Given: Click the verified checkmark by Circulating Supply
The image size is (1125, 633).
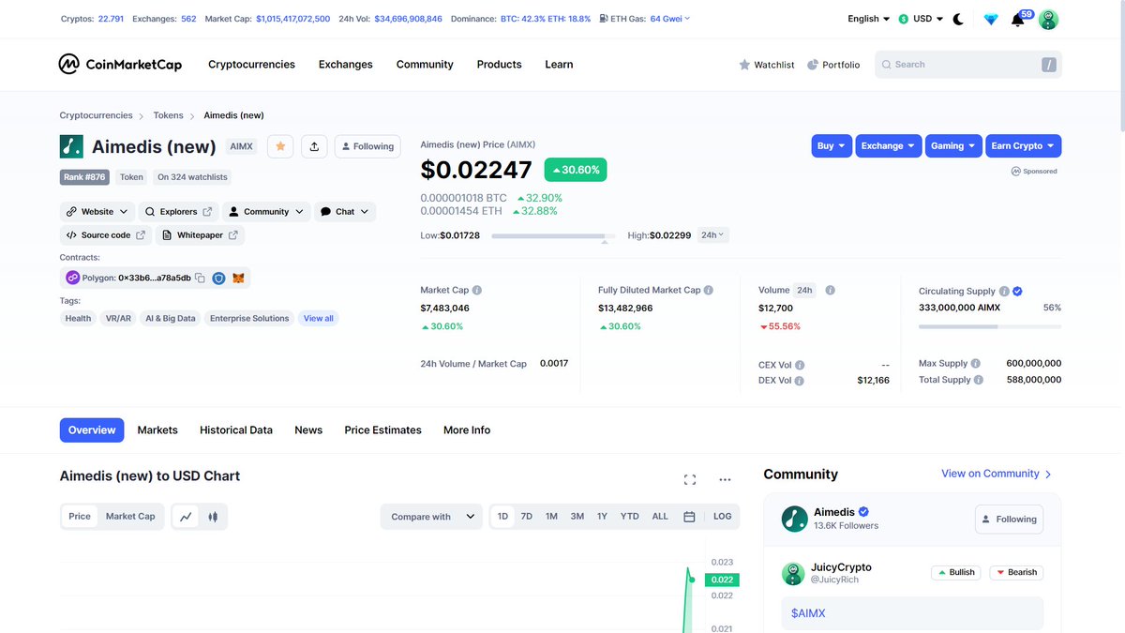Looking at the screenshot, I should coord(1017,292).
